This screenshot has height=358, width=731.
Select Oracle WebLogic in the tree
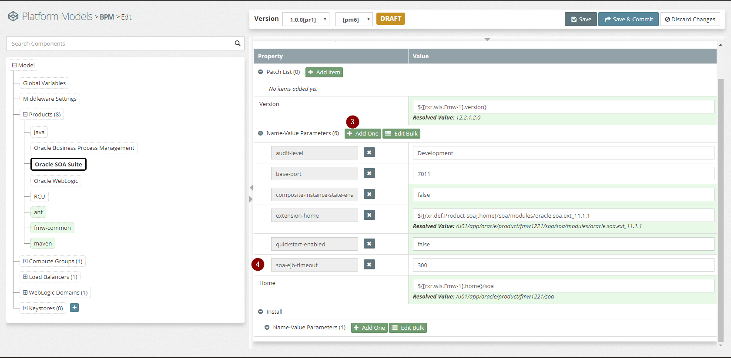point(56,181)
